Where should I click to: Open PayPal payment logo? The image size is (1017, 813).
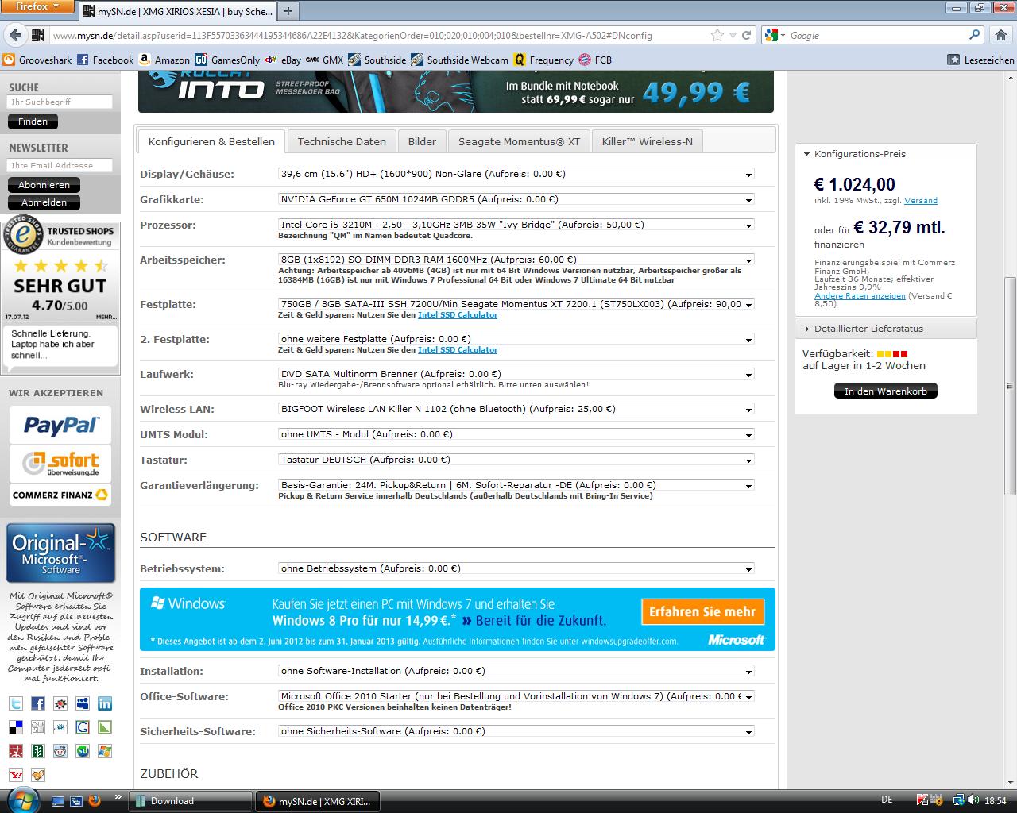click(x=60, y=425)
